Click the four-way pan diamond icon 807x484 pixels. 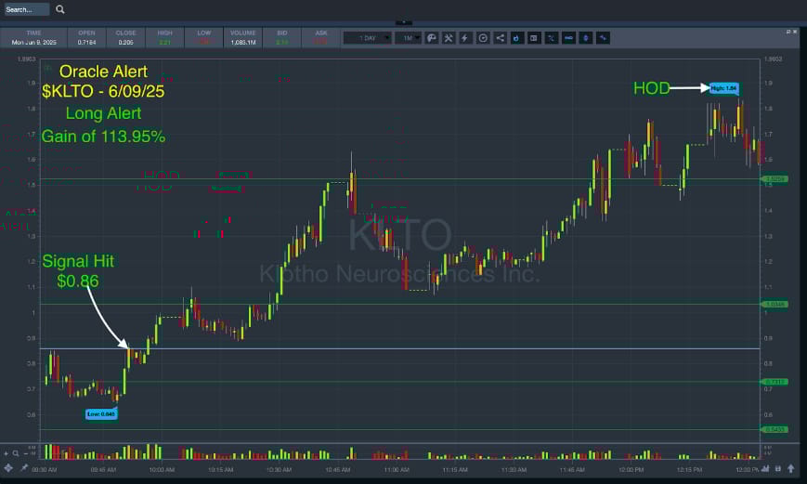(8, 468)
